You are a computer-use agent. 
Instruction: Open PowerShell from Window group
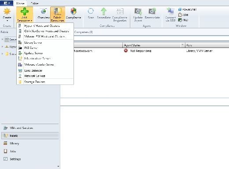pyautogui.click(x=187, y=10)
